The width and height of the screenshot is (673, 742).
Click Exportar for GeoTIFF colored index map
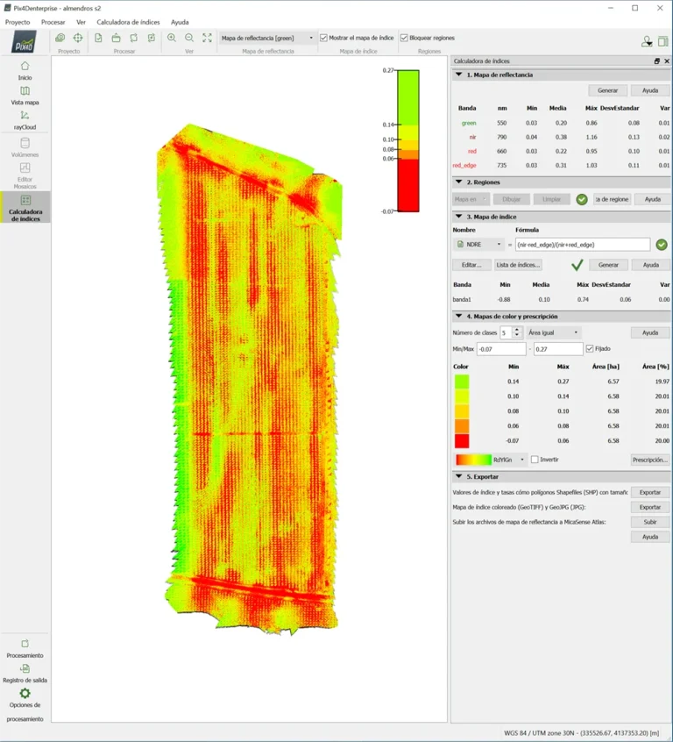pos(650,507)
